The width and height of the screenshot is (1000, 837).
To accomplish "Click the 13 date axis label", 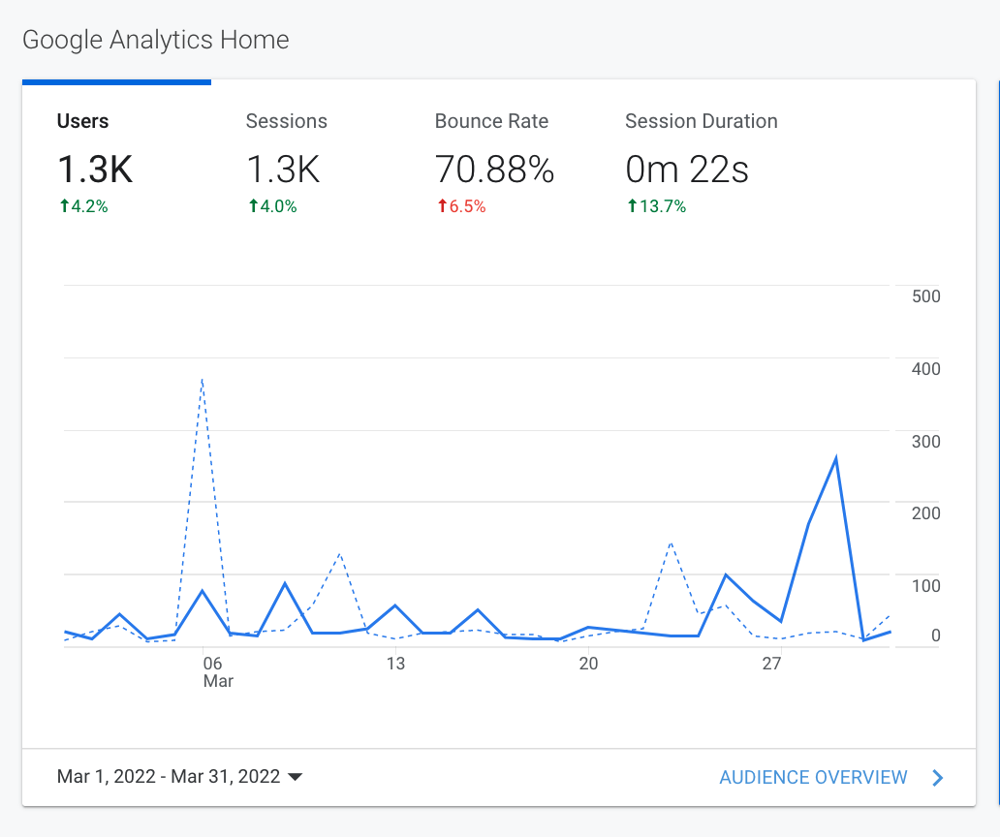I will 395,664.
